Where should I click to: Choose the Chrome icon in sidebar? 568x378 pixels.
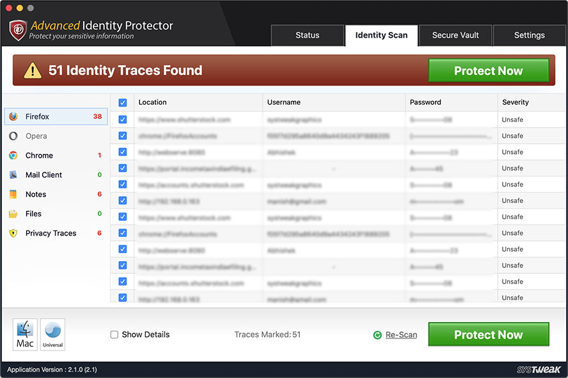tap(13, 156)
